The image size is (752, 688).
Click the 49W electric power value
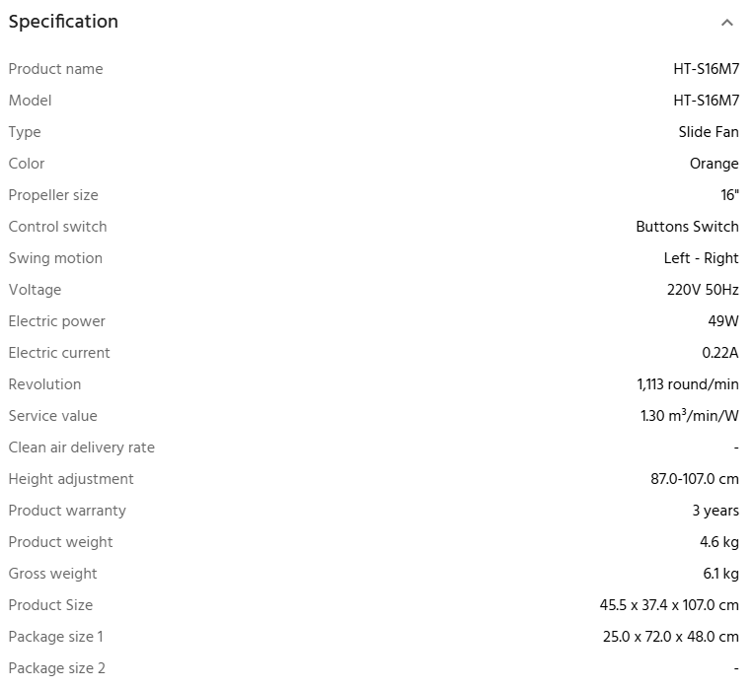(723, 321)
